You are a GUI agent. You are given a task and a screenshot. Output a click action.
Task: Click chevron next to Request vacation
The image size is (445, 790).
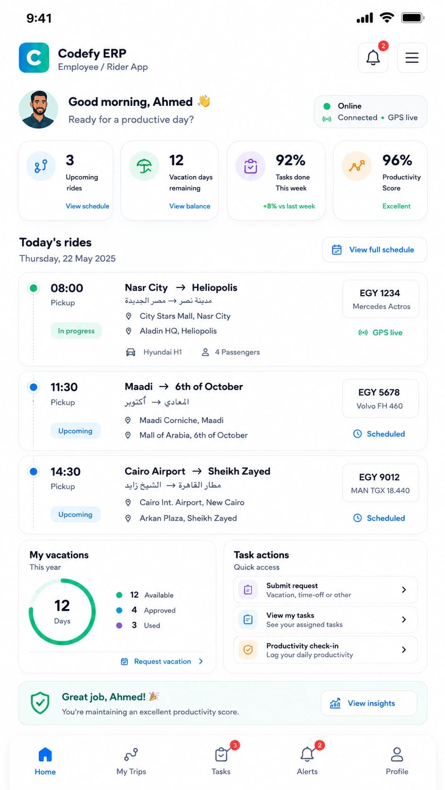point(201,661)
